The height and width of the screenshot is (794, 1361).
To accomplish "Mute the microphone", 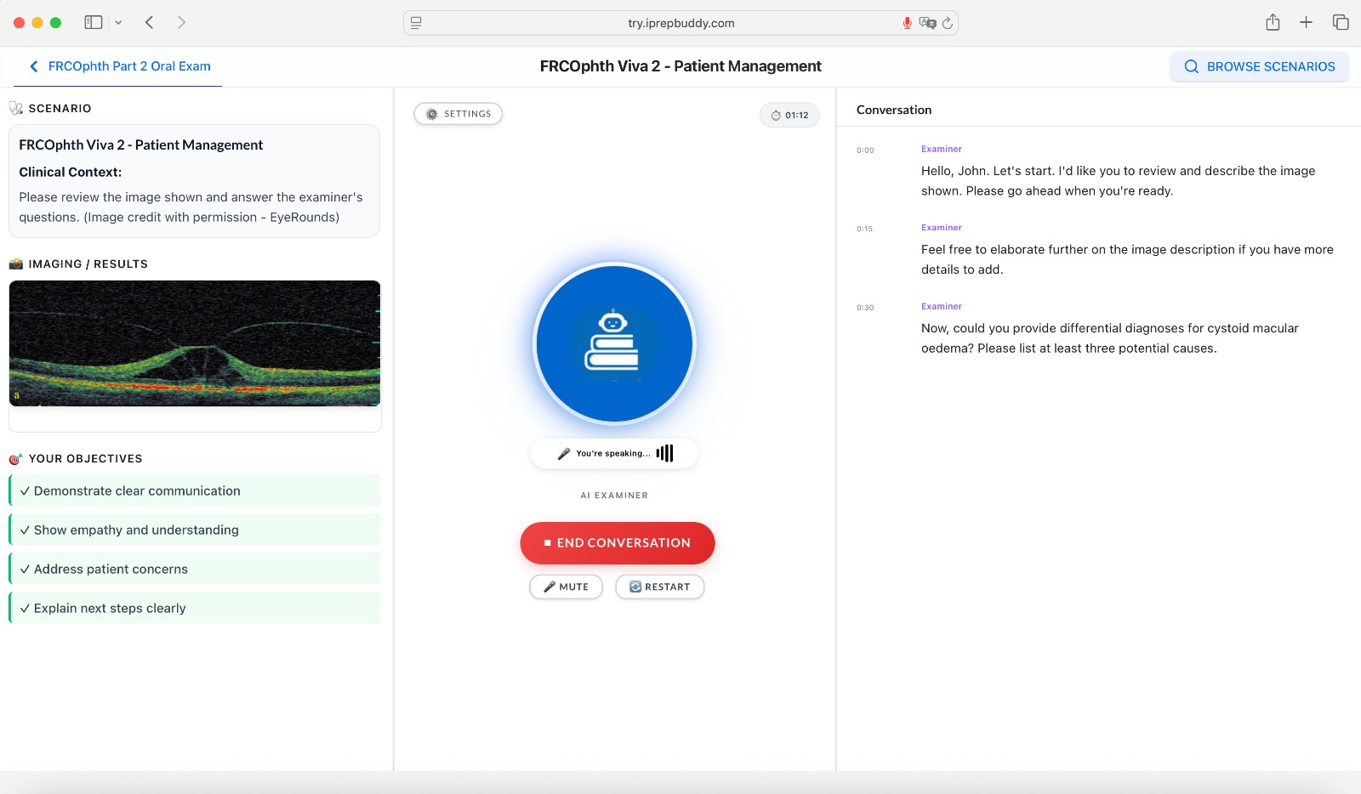I will tap(565, 587).
